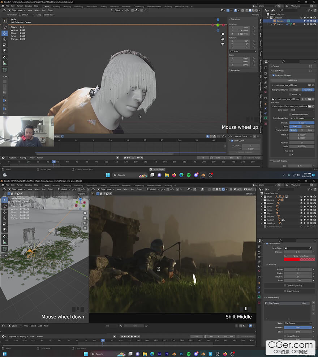The height and width of the screenshot is (357, 318).
Task: Select the Move tool in top Blender window
Action: [x=5, y=33]
